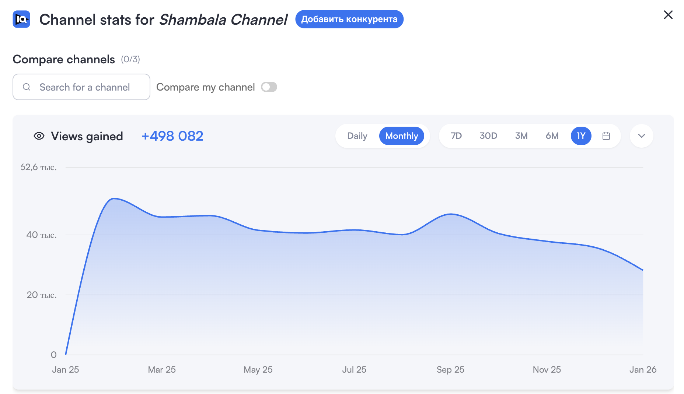Viewport: 684px width, 394px height.
Task: Expand the chevron dropdown next to date range
Action: [641, 136]
